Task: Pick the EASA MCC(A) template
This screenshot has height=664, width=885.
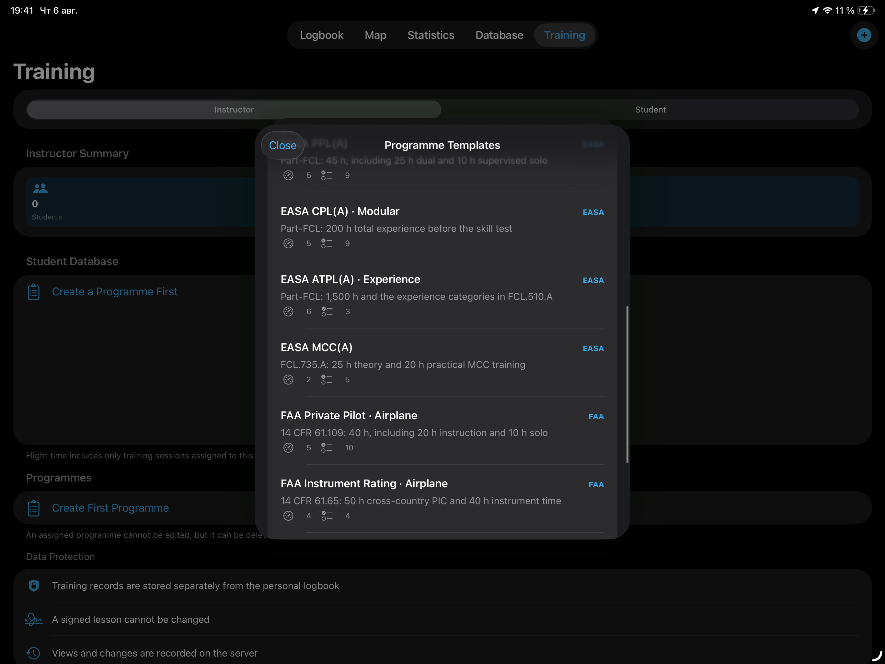Action: [x=442, y=362]
